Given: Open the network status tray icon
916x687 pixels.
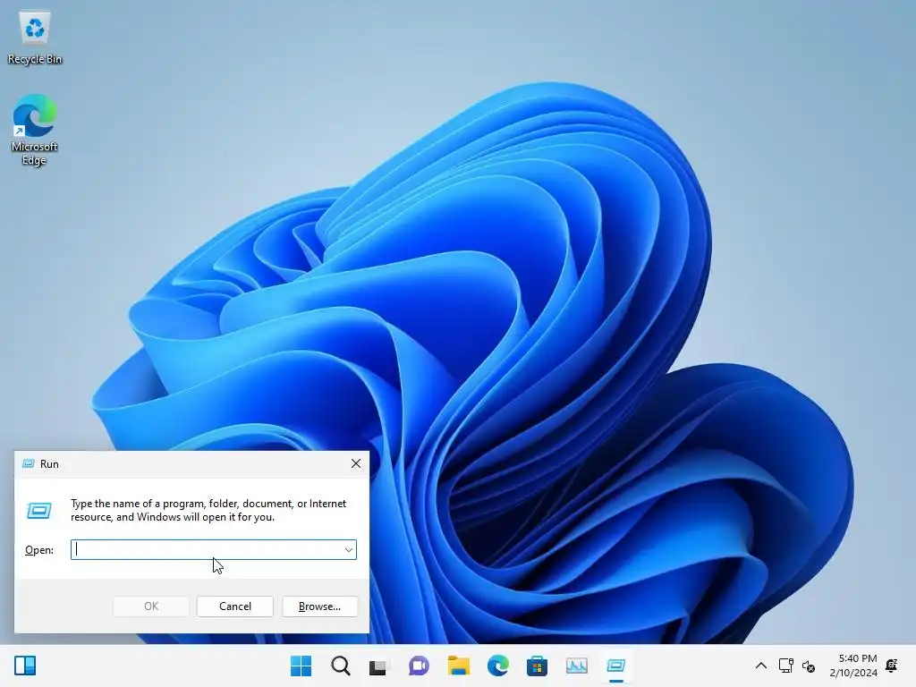Looking at the screenshot, I should [786, 666].
